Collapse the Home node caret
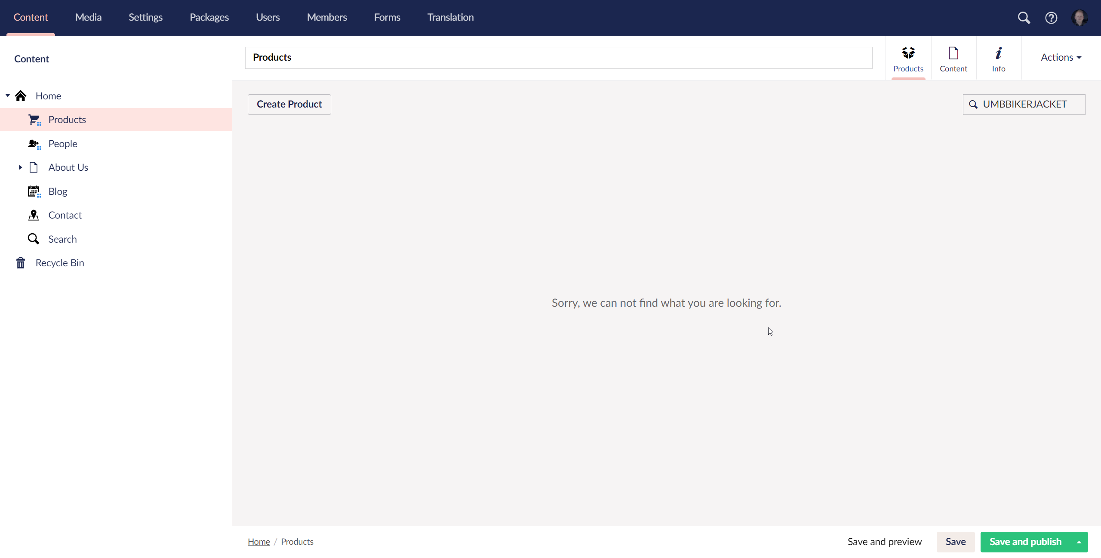 pyautogui.click(x=7, y=96)
